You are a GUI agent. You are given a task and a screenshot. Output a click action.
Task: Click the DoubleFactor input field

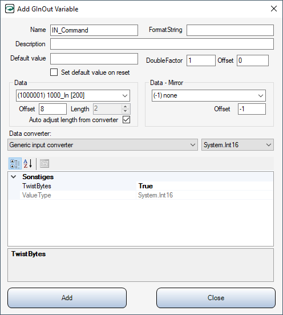[201, 60]
